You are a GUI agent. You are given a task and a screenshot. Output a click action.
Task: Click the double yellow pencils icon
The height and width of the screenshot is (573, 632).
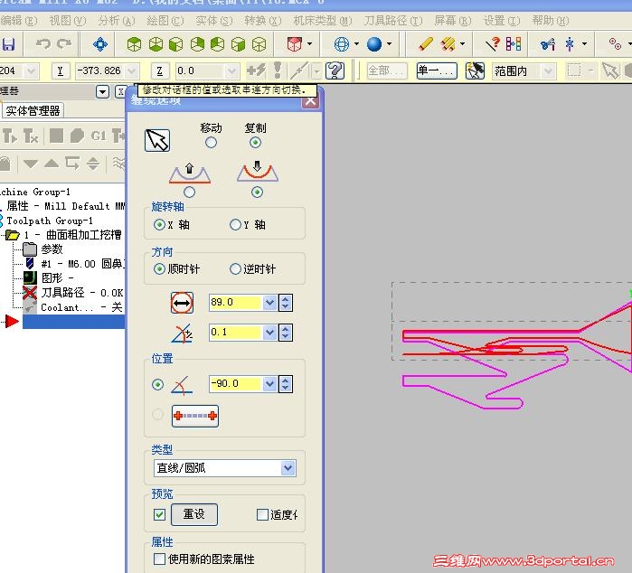point(448,43)
